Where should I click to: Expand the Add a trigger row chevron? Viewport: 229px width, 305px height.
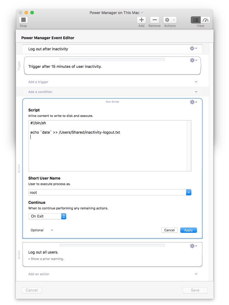196,82
